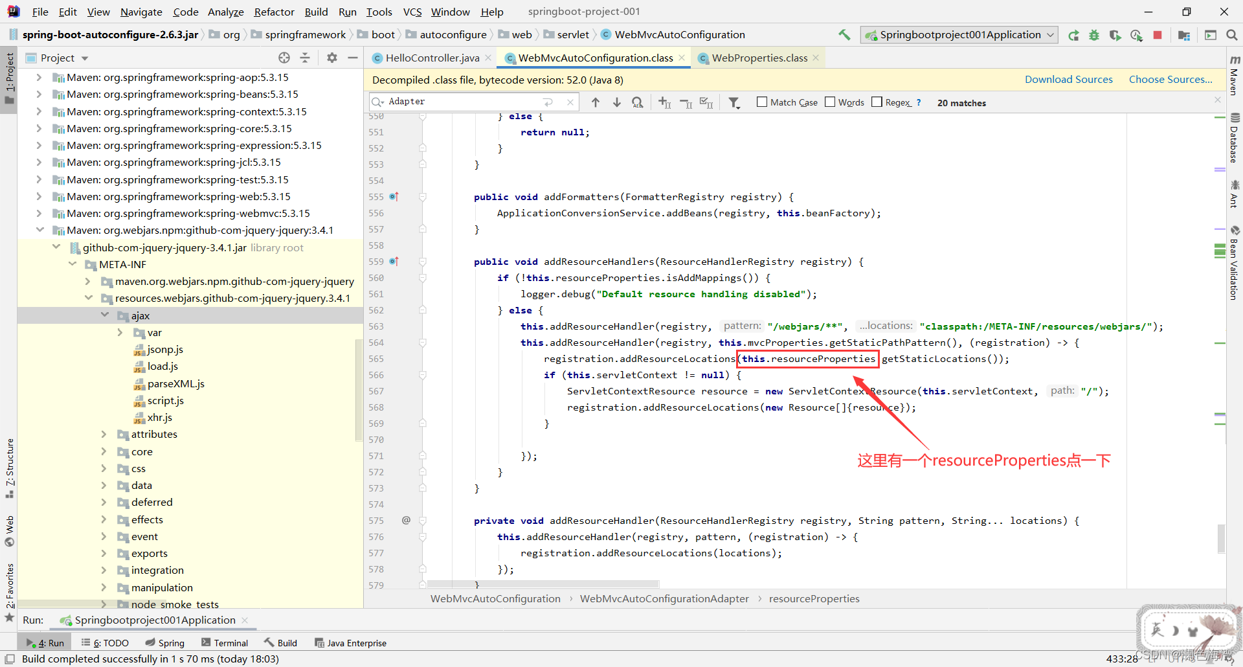Run with coverage icon in toolbar
The width and height of the screenshot is (1243, 667).
(1115, 35)
